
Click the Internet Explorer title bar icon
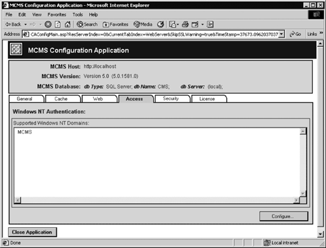click(5, 5)
